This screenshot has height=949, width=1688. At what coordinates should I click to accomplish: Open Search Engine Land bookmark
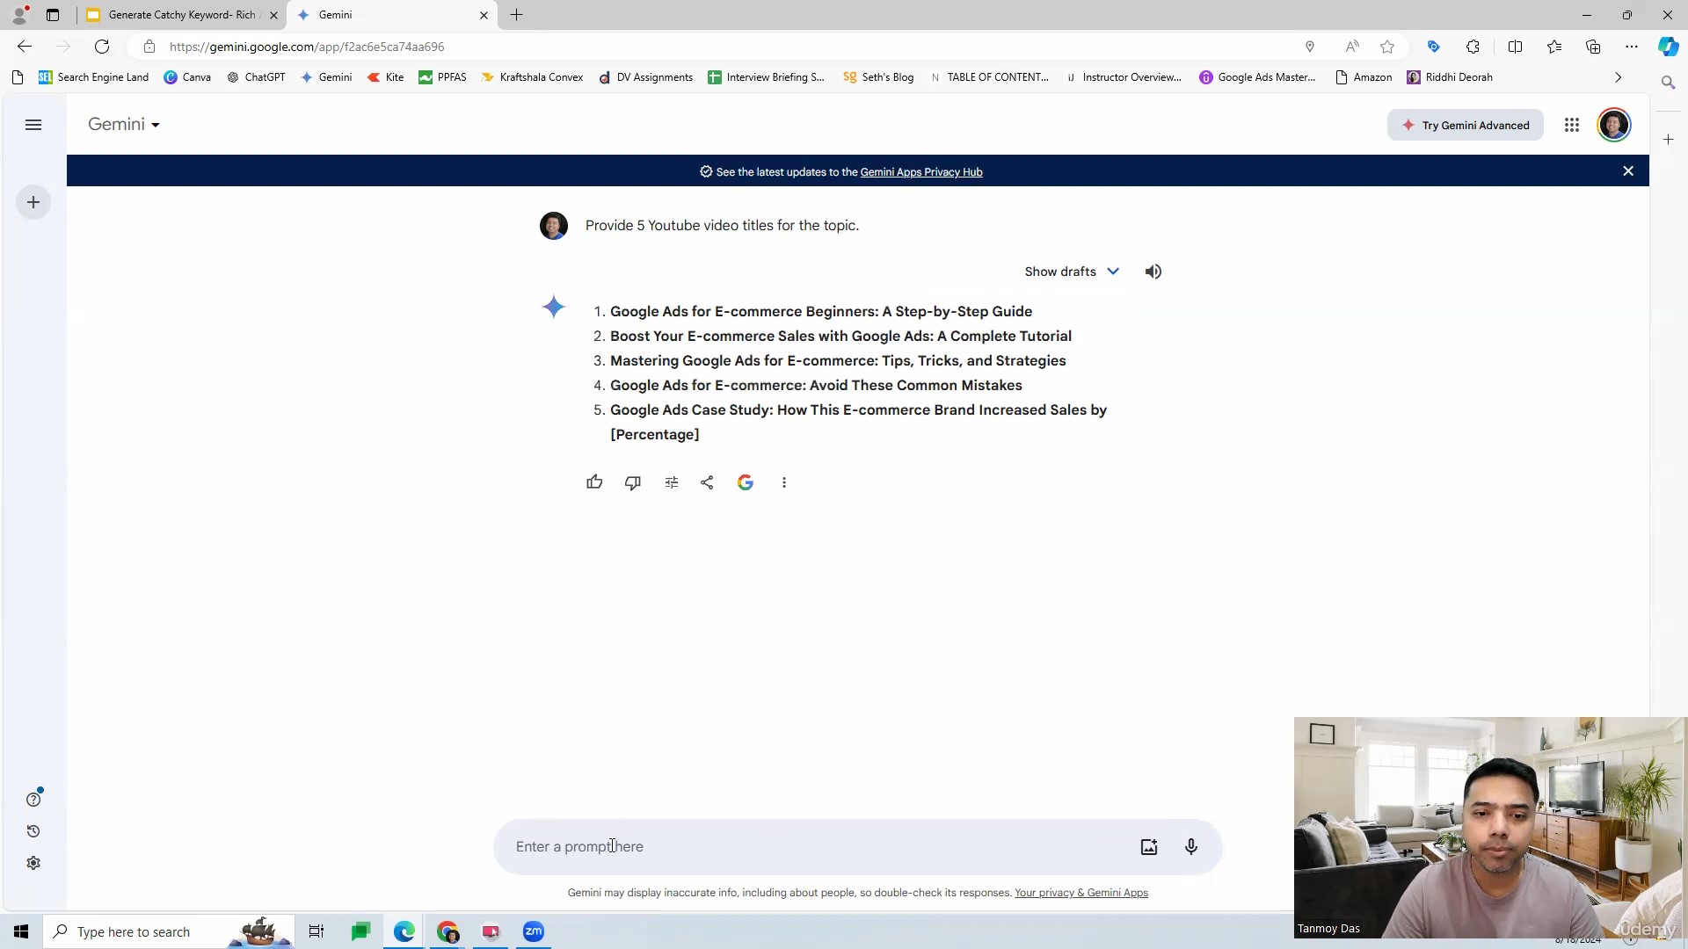pos(93,77)
